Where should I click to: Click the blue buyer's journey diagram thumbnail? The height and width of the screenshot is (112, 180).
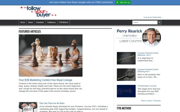click(126, 91)
